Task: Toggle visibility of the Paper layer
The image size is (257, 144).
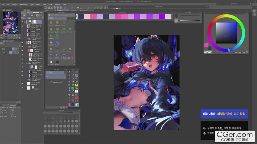Action: pos(22,88)
